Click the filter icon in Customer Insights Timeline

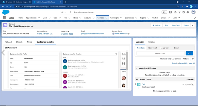[x=116, y=54]
